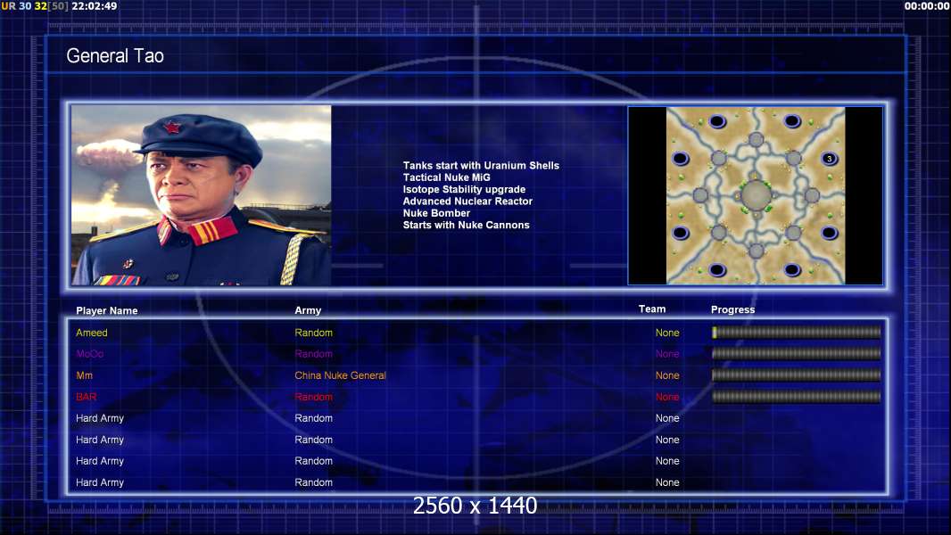Click the "UR 30 32[50]" status counter

click(35, 6)
